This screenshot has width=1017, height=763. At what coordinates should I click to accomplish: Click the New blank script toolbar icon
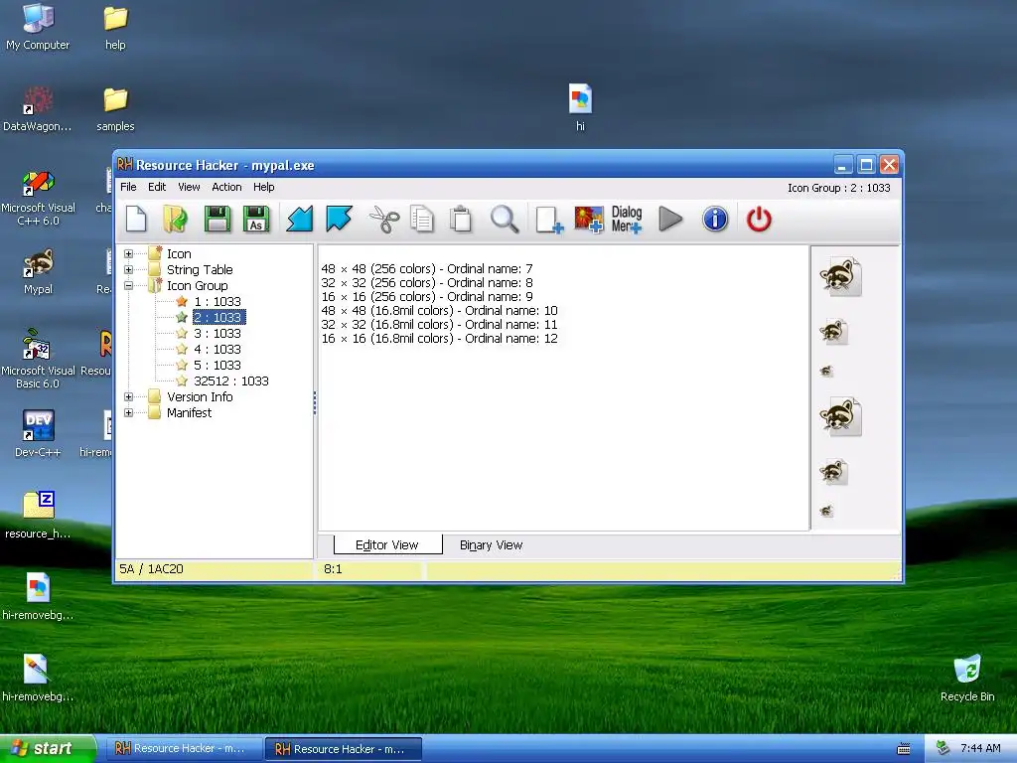(136, 219)
